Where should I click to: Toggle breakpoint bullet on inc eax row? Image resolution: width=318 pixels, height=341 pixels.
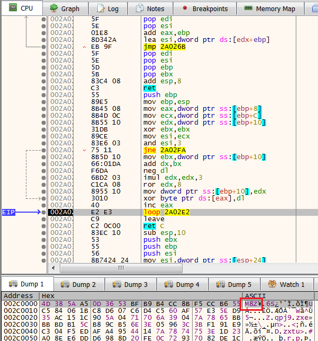click(x=43, y=205)
